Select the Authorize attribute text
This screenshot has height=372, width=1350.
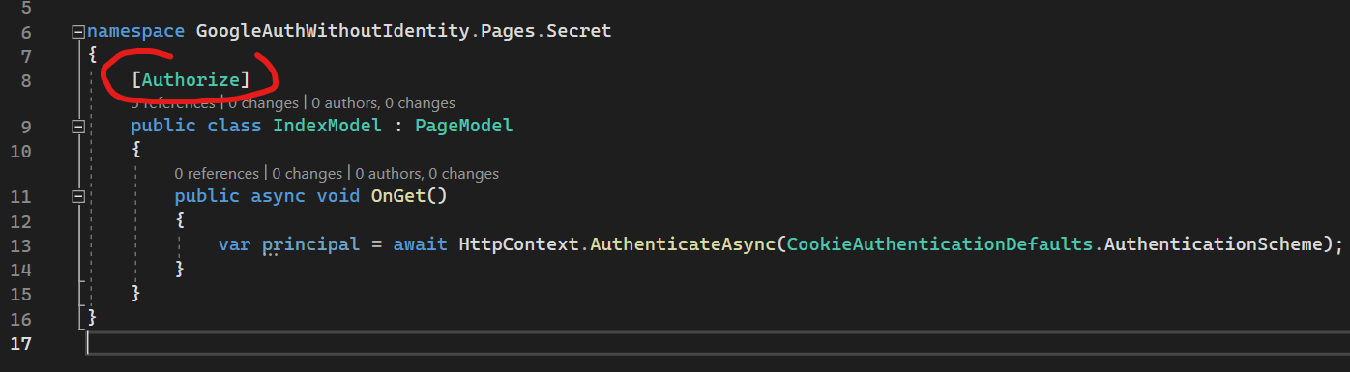(x=191, y=79)
